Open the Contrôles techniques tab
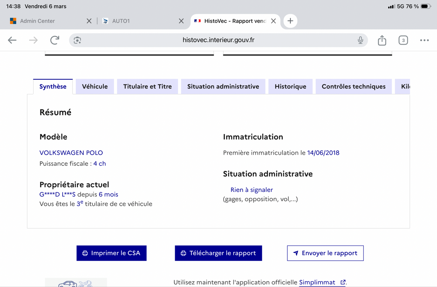 [x=353, y=86]
